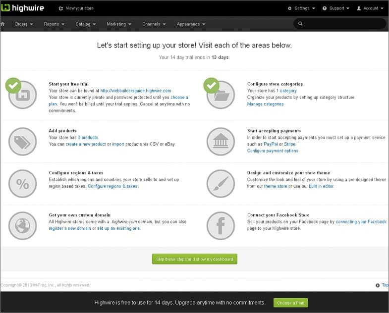Image resolution: width=389 pixels, height=313 pixels.
Task: Open the Marketing menu
Action: [118, 24]
